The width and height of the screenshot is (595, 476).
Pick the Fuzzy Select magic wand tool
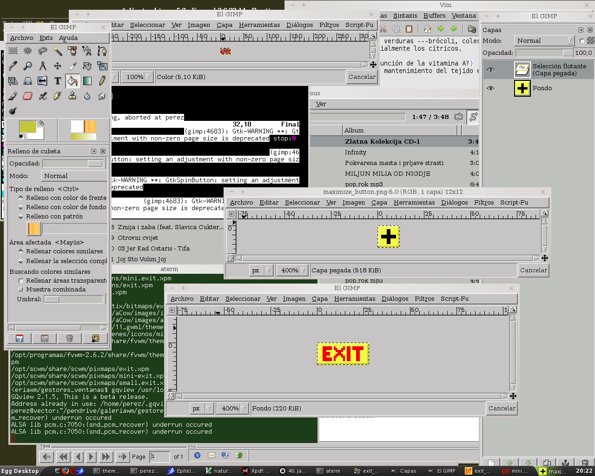click(x=58, y=51)
